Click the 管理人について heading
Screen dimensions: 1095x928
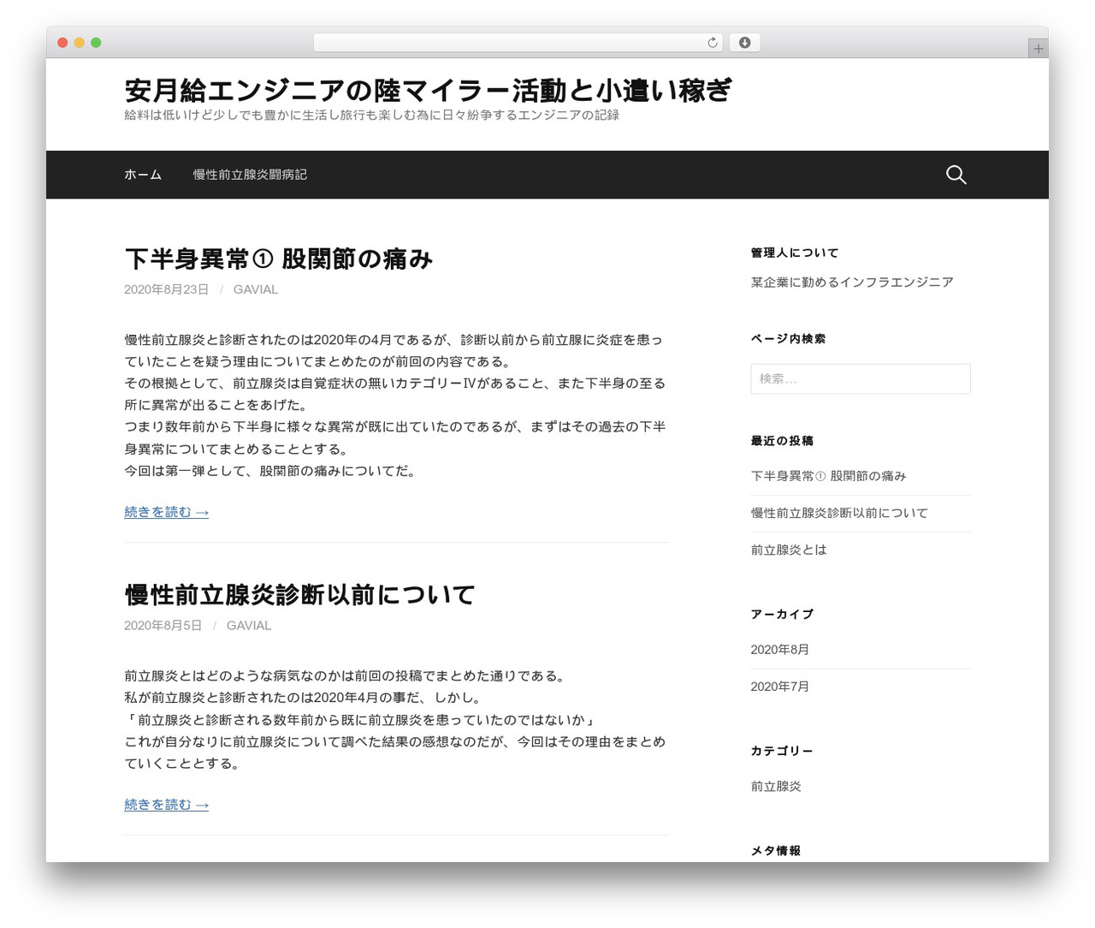pyautogui.click(x=795, y=253)
